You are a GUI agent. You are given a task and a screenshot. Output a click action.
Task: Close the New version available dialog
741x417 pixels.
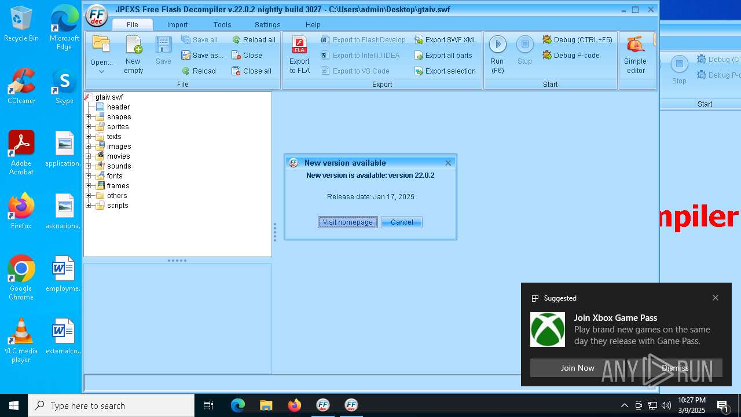pyautogui.click(x=448, y=163)
